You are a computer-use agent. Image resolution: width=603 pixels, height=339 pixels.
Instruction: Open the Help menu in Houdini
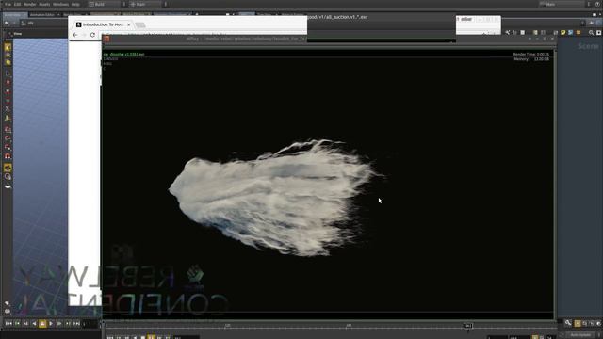coord(75,4)
